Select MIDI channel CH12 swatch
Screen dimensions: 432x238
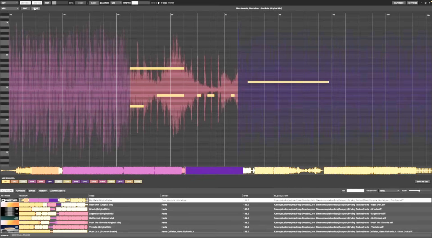102,182
